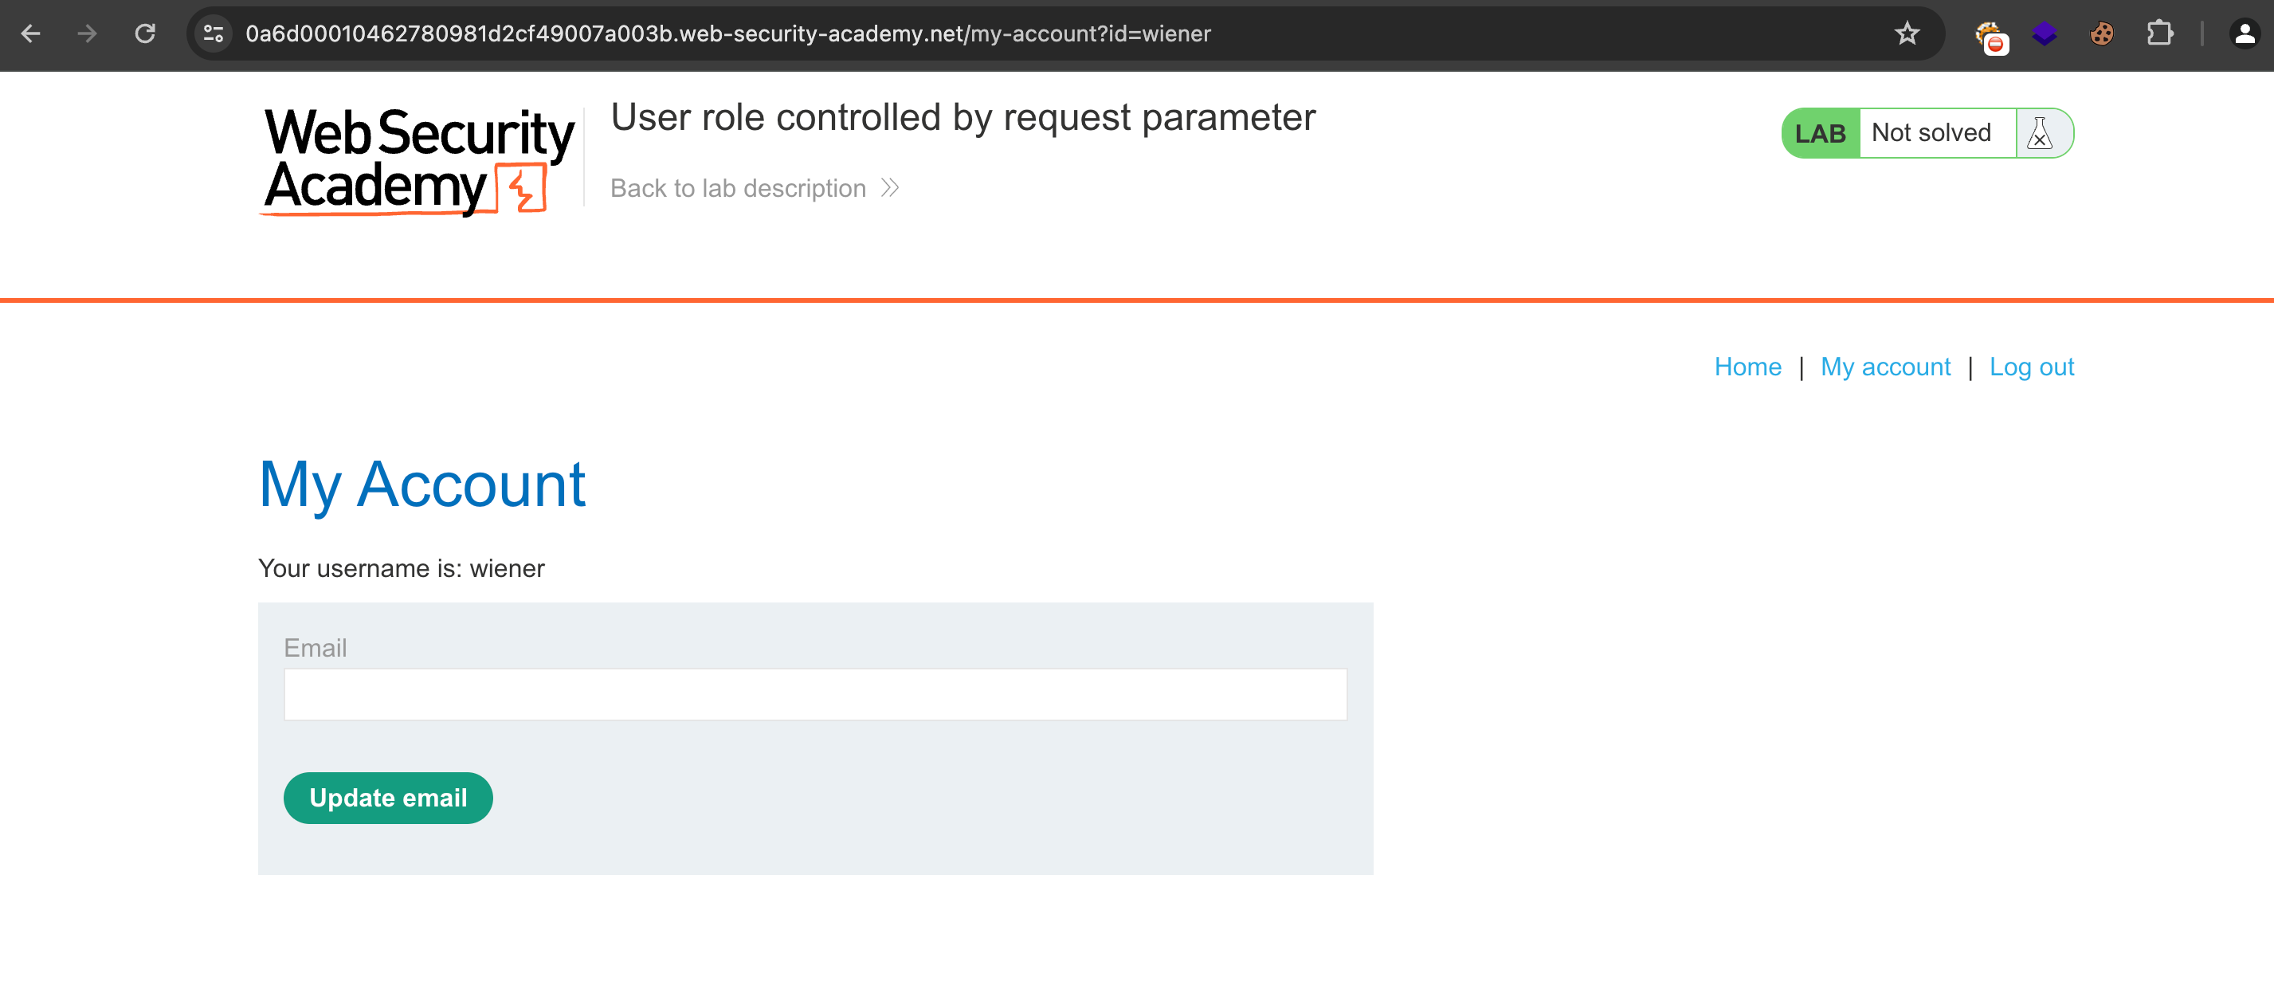Click the double chevron beside lab description
Screen dimensions: 2274x985
890,188
